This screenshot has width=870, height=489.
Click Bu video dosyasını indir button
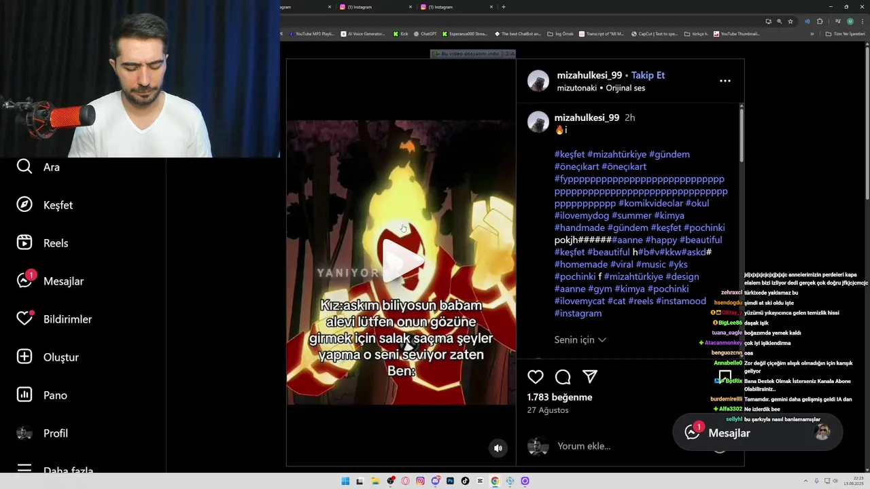coord(468,54)
